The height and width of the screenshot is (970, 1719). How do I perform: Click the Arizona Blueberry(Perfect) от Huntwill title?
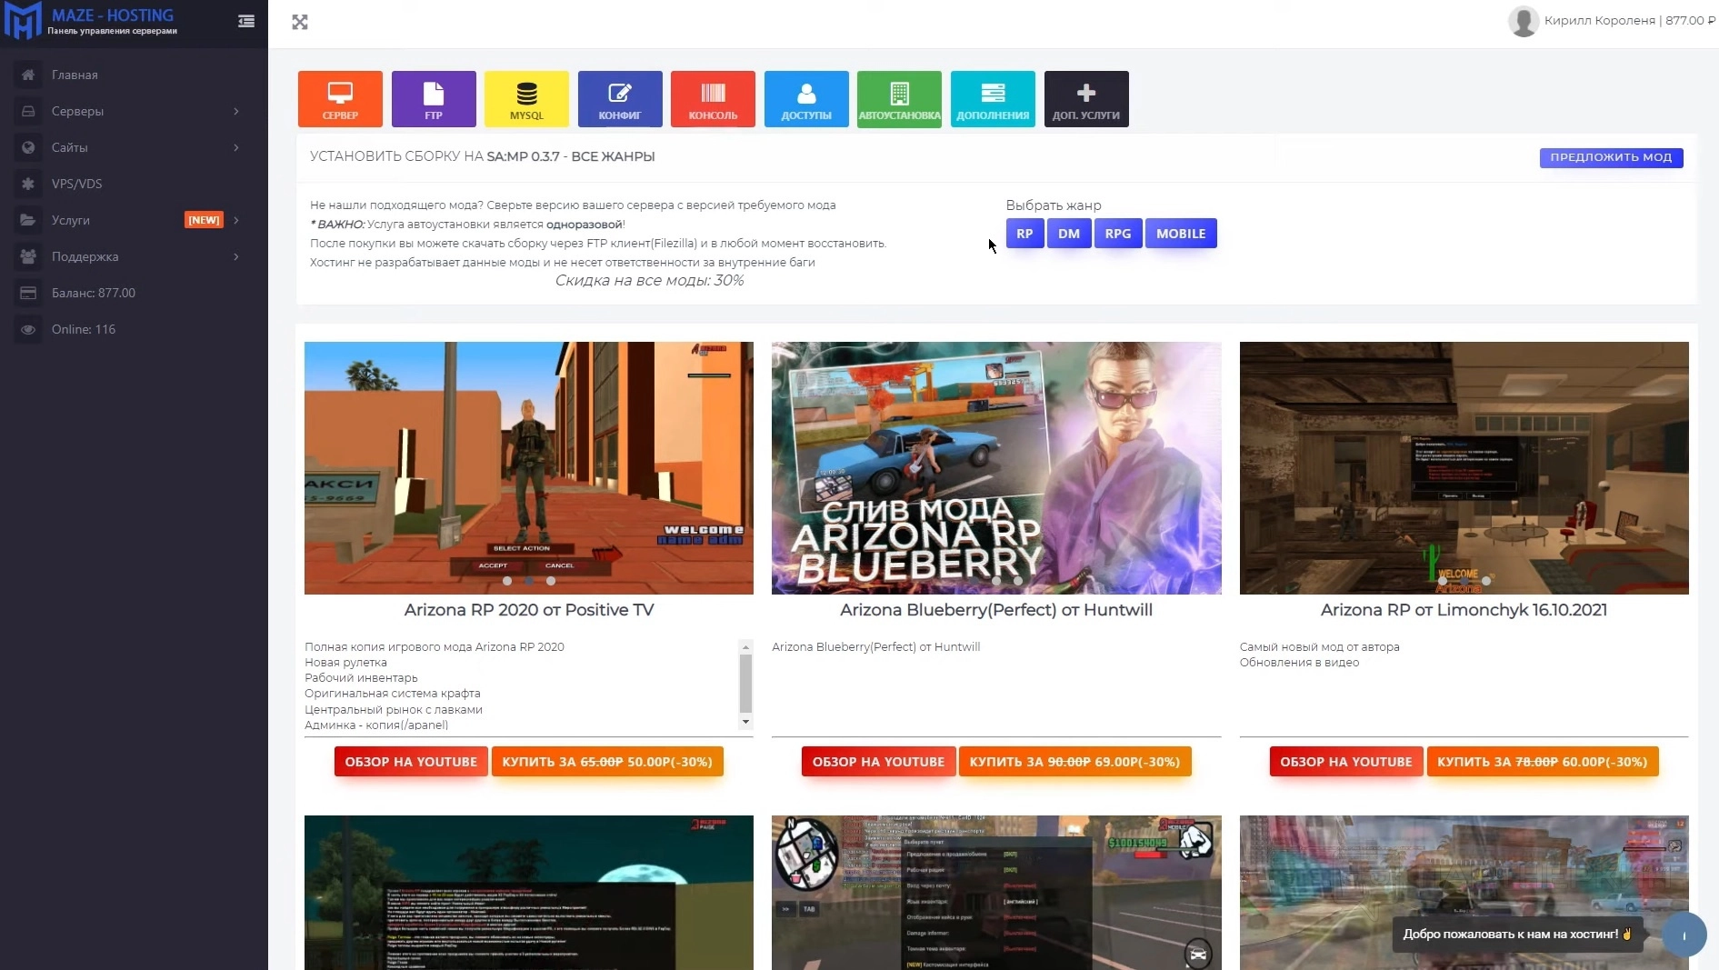(996, 610)
